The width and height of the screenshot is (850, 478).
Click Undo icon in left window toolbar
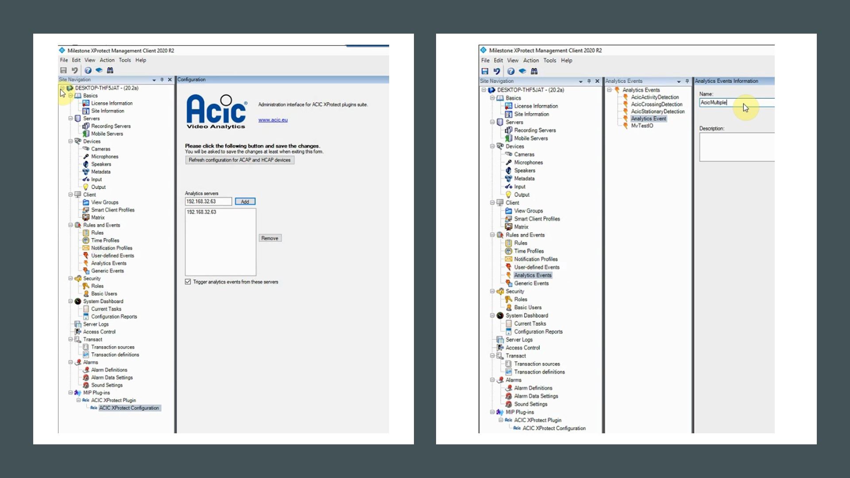pos(75,70)
